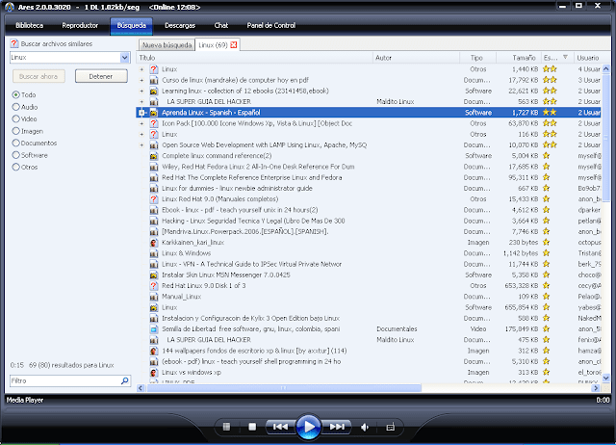Click the Es... column sort arrow
Screen dimensions: 616x445
(x=565, y=58)
